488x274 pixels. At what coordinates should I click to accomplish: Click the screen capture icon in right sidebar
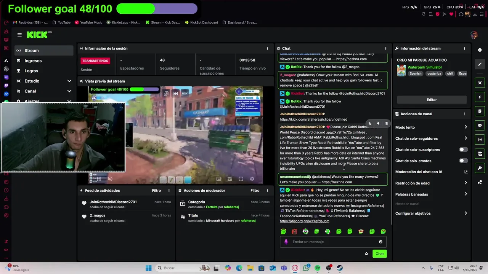point(480,83)
